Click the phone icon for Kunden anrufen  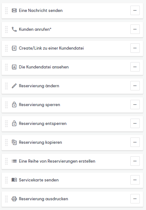point(14,29)
